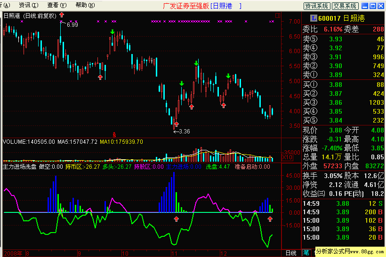Click the 总量 value 14.1万
386x257 pixels.
pyautogui.click(x=332, y=157)
